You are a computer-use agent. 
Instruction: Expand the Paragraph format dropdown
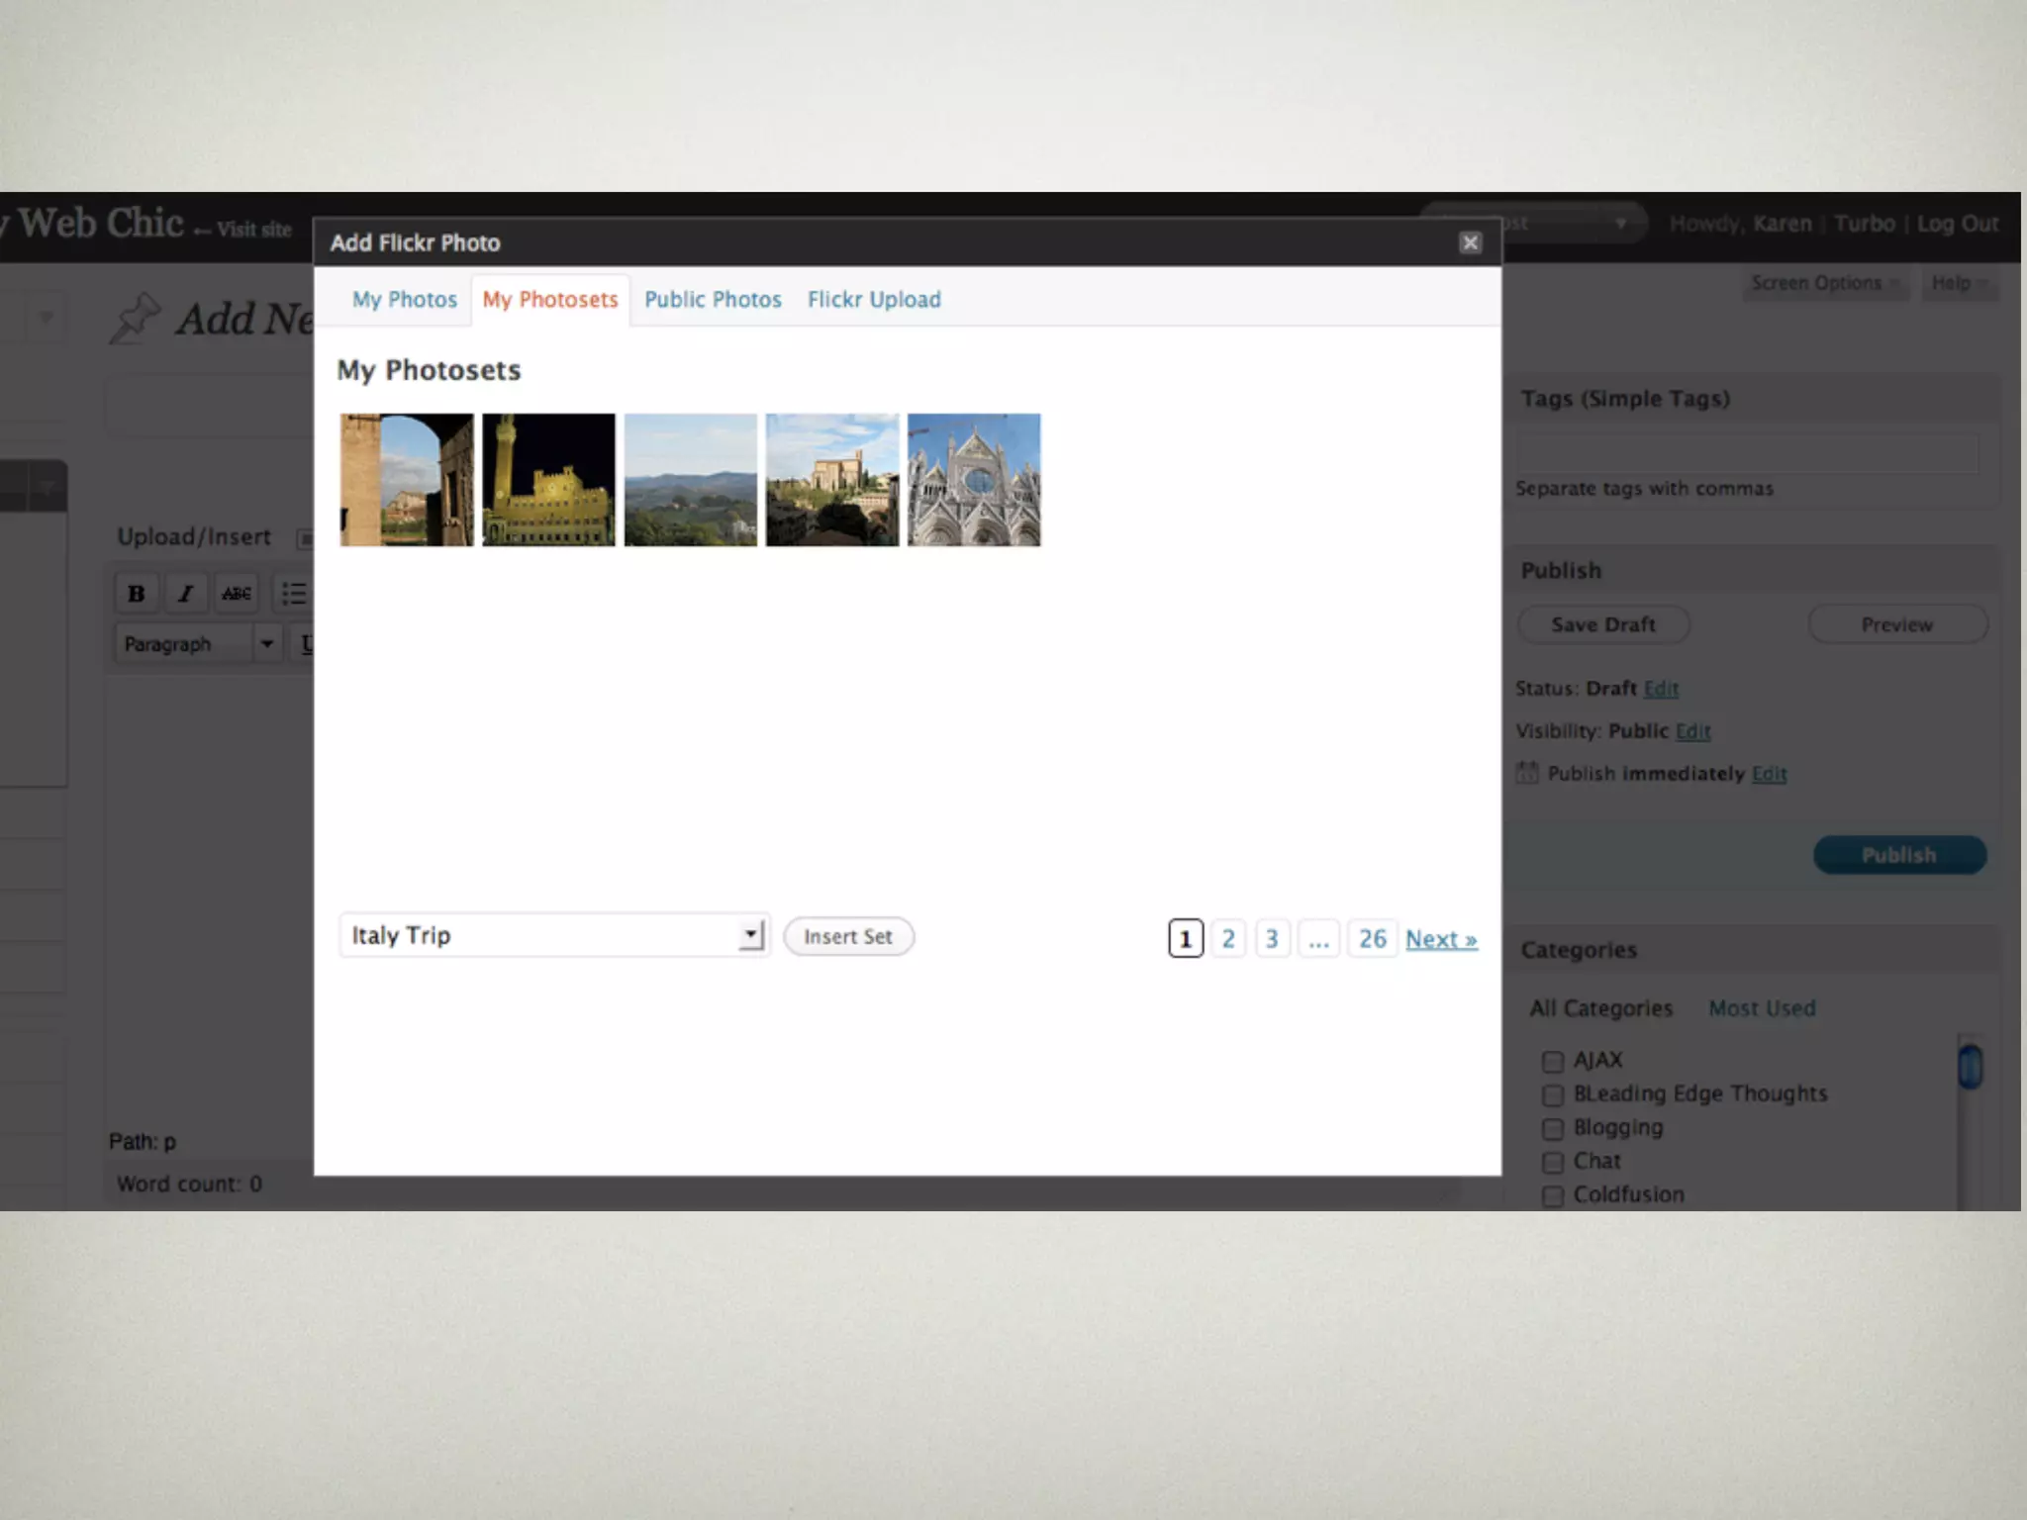266,644
